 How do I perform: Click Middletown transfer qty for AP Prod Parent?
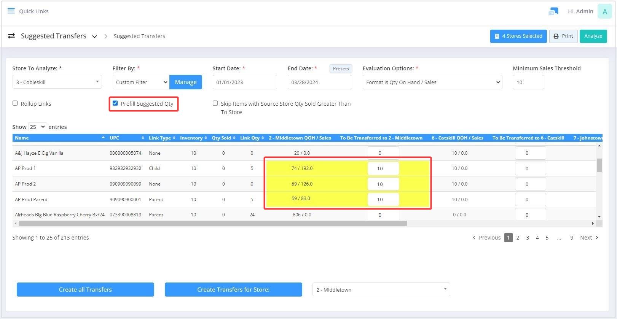(x=383, y=199)
